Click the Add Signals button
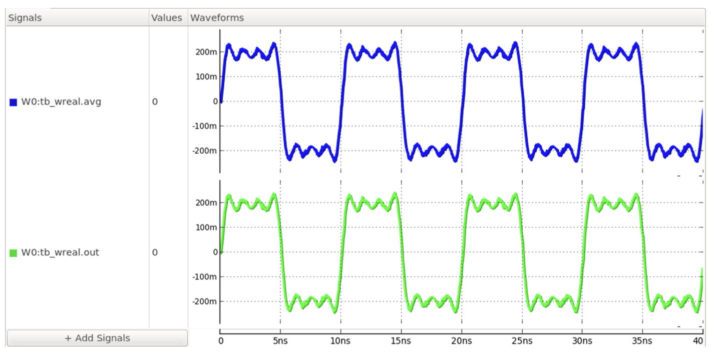Image resolution: width=712 pixels, height=355 pixels. tap(97, 338)
